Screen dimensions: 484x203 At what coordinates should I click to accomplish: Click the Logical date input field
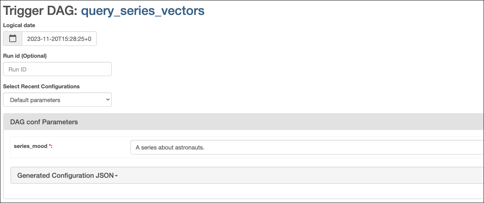tap(59, 39)
